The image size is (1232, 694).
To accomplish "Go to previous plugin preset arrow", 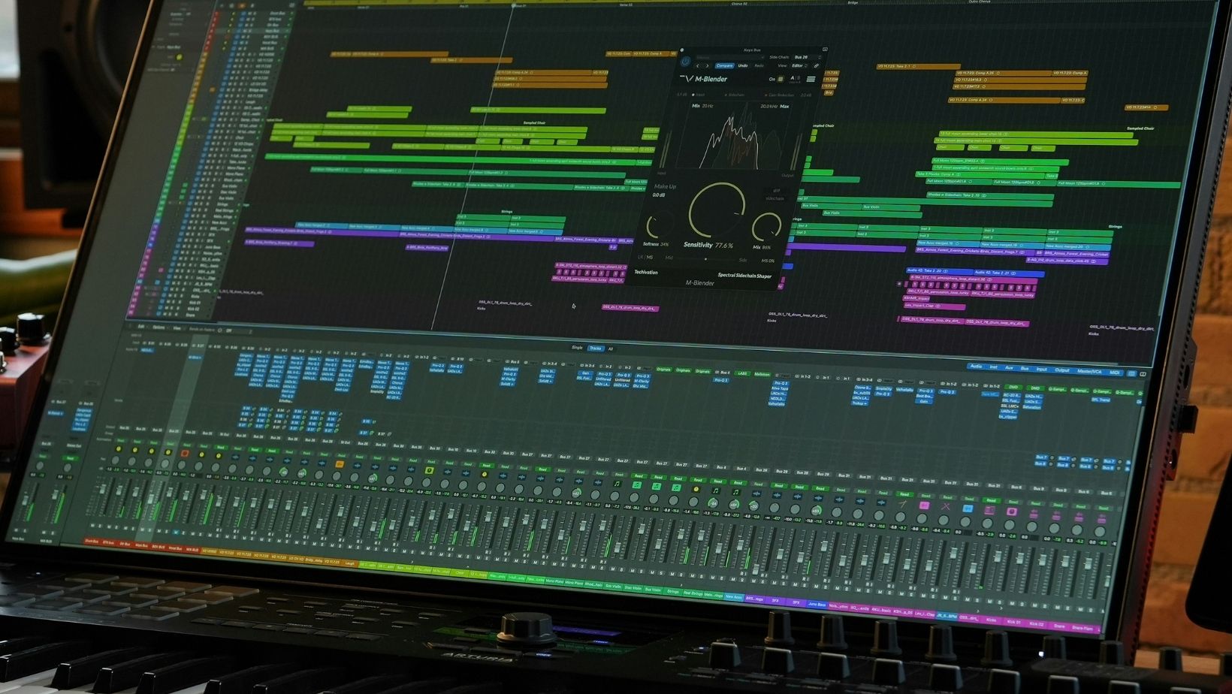I will pyautogui.click(x=697, y=65).
